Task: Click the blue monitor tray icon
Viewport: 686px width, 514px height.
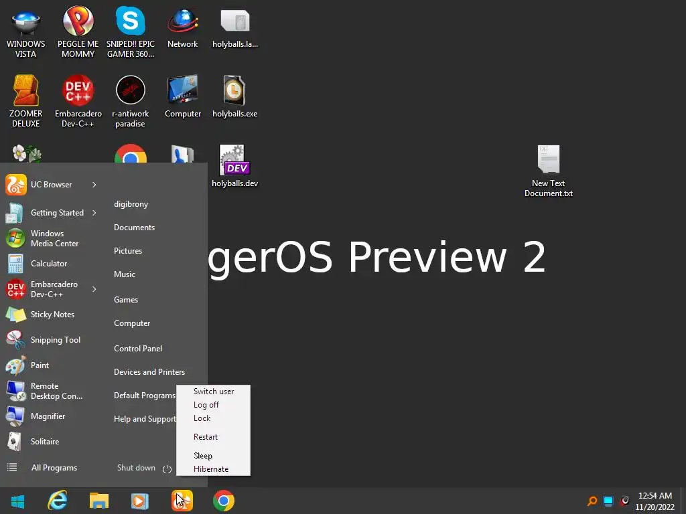Action: pos(608,501)
